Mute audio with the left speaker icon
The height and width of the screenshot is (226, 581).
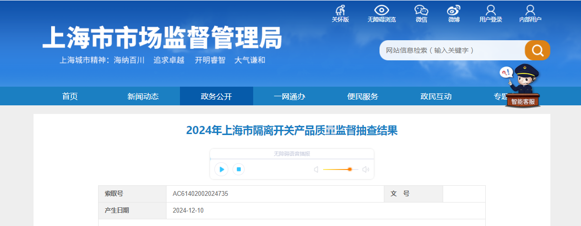click(x=316, y=169)
